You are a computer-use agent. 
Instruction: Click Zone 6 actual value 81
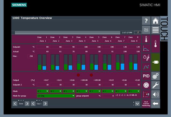112,52
